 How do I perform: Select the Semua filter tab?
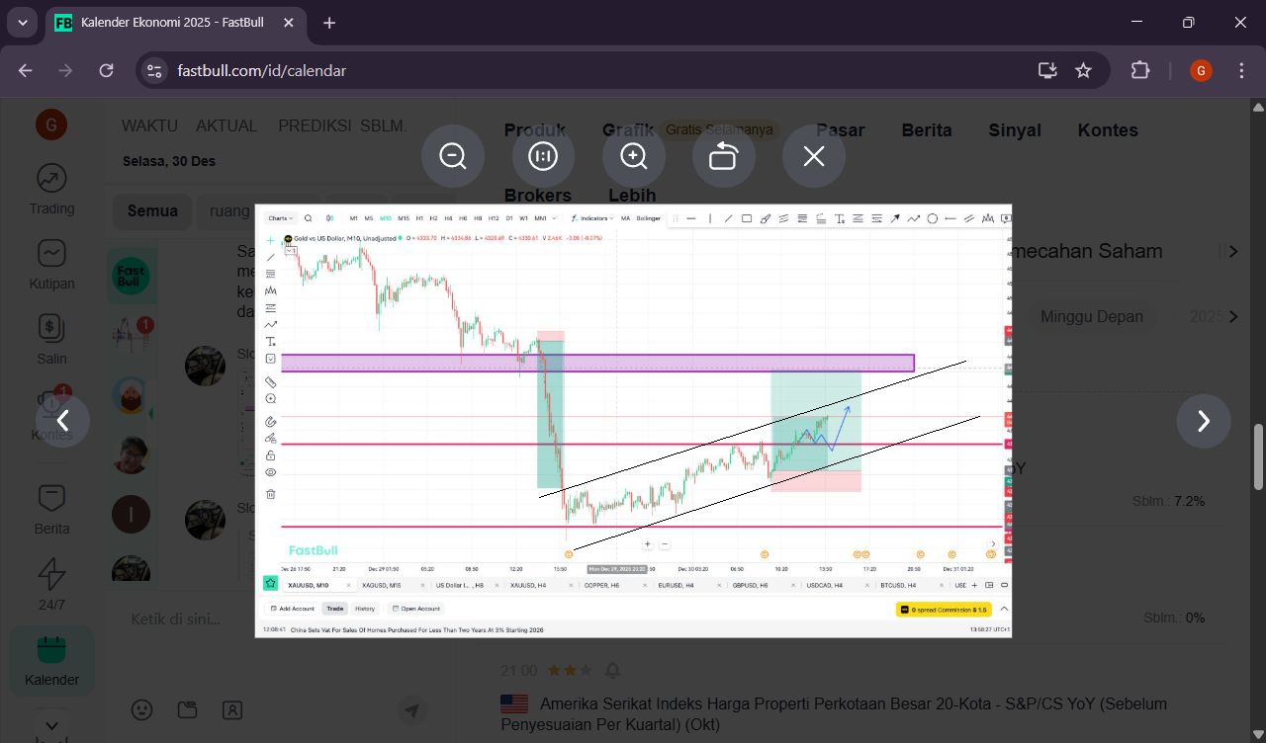coord(152,210)
